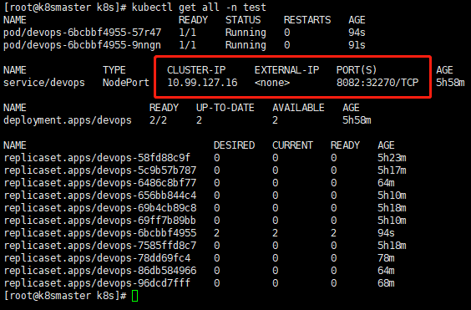The image size is (471, 310).
Task: Select 'replicaset.apps/devops-7585ffd8c7'
Action: (x=100, y=246)
